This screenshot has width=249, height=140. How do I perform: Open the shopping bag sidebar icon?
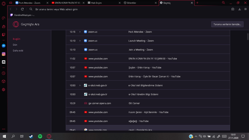click(x=4, y=27)
